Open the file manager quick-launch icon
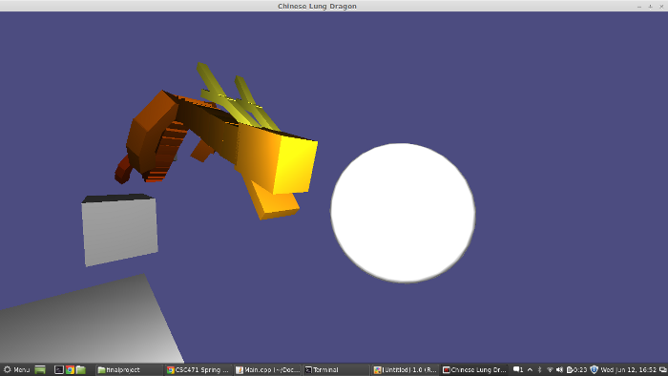The width and height of the screenshot is (668, 376). (x=81, y=369)
